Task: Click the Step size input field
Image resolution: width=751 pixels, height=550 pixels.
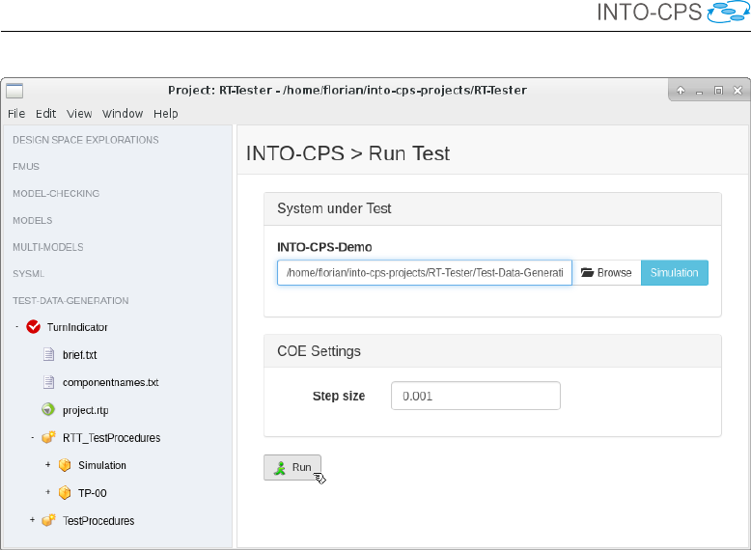Action: point(475,396)
